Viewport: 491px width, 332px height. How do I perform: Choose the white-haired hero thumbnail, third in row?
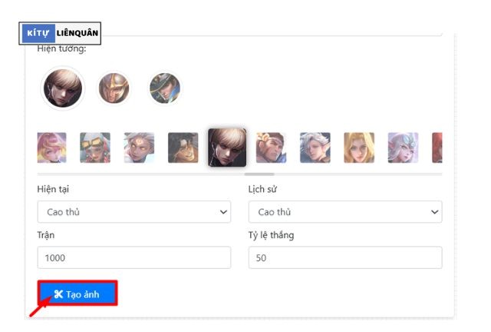tap(139, 148)
